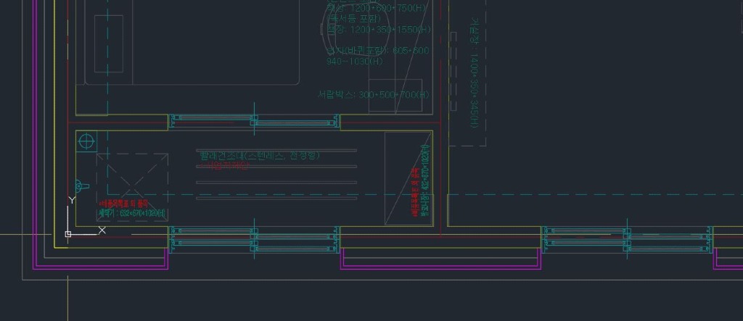743x321 pixels.
Task: Select the vertical 1400*330*345(H) dimension text
Action: tap(473, 79)
